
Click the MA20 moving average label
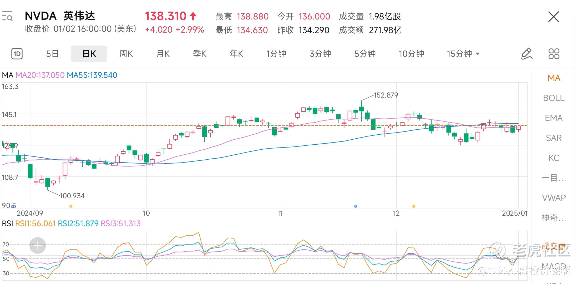coord(40,75)
